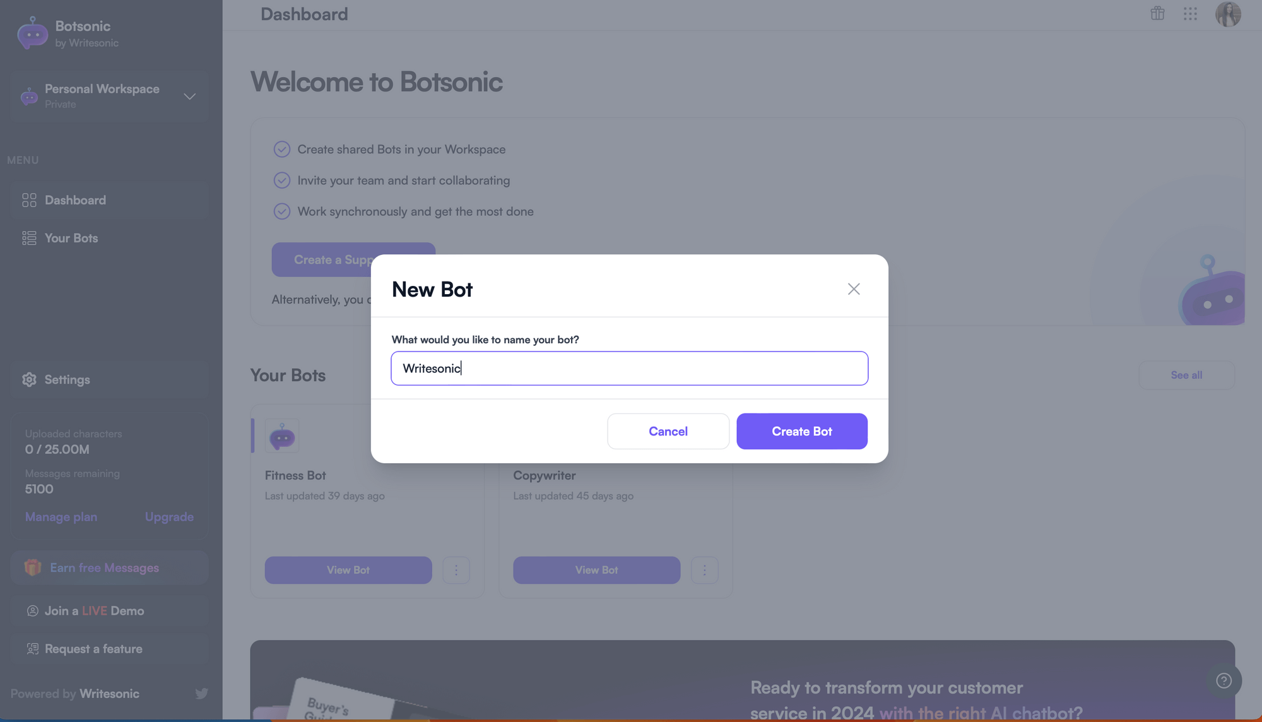
Task: Close the New Bot dialog
Action: pos(854,289)
